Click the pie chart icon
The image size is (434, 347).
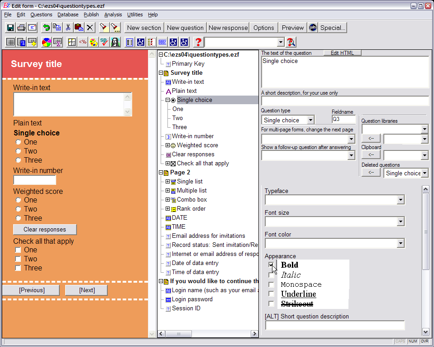click(46, 42)
